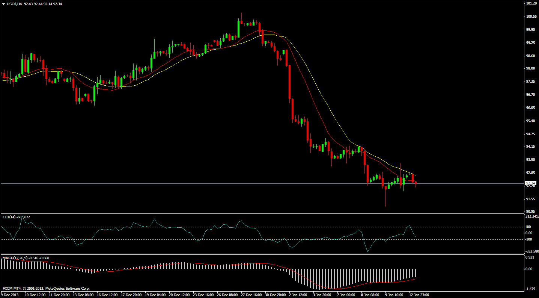
Task: Click the 101.20 price axis label
Action: [x=531, y=3]
